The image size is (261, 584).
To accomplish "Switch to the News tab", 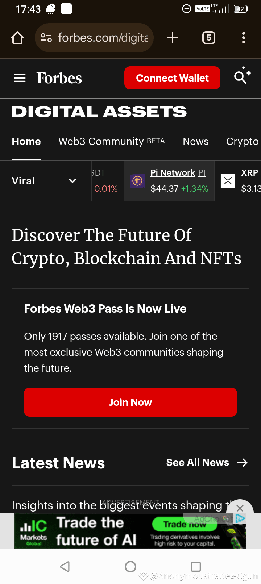I will click(195, 141).
